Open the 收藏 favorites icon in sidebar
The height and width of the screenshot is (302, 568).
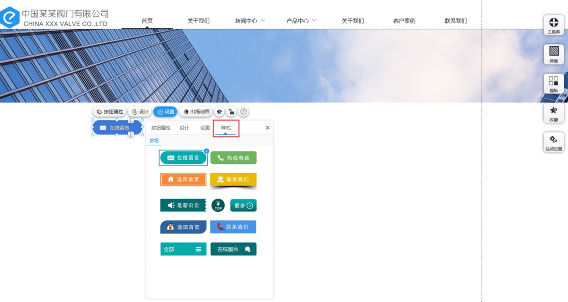(x=553, y=113)
